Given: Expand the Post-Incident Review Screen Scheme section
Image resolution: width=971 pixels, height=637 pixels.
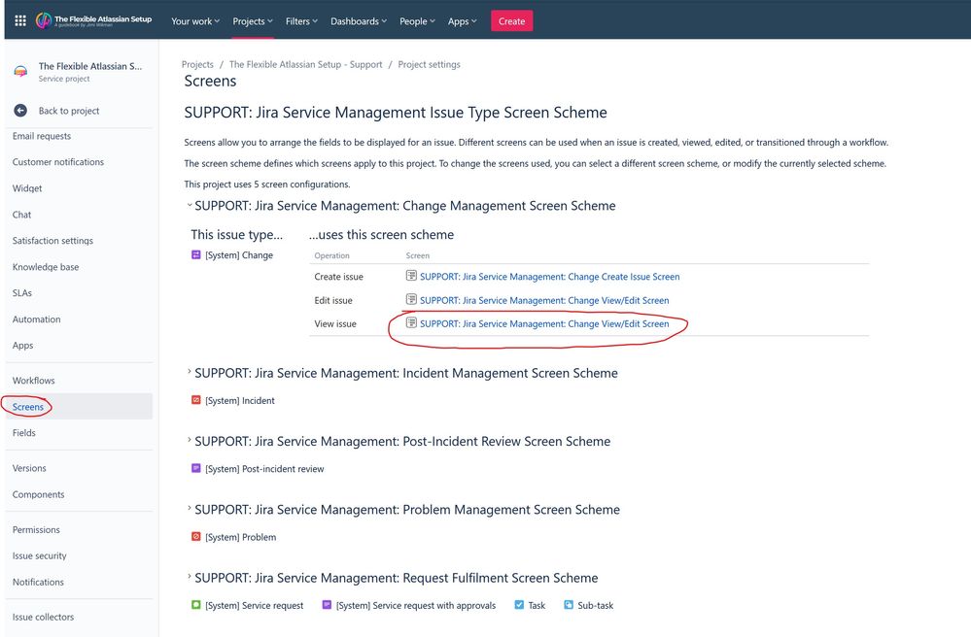Looking at the screenshot, I should [x=189, y=440].
